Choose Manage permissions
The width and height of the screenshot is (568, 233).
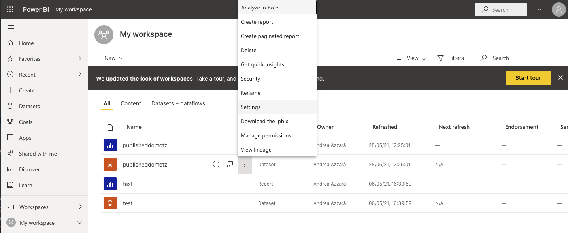pyautogui.click(x=277, y=135)
